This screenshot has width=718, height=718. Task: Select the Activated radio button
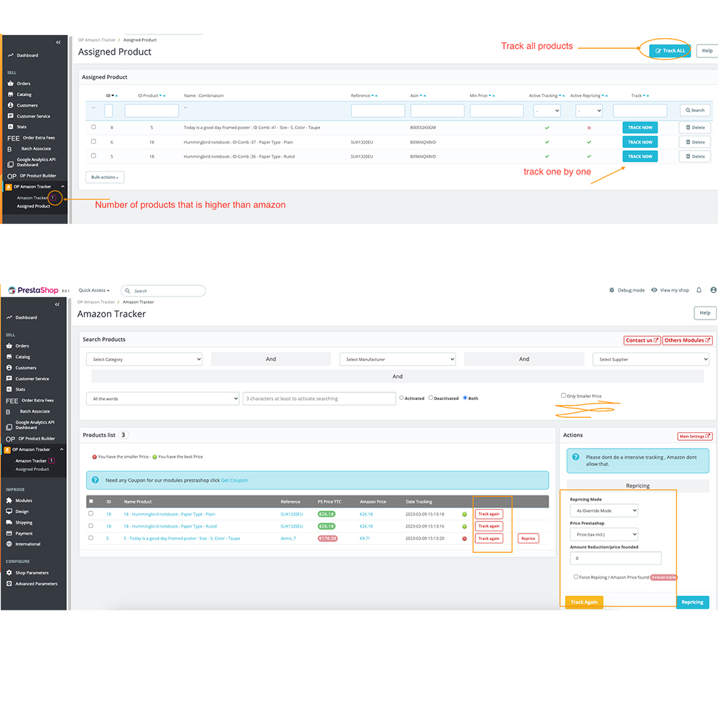(401, 398)
